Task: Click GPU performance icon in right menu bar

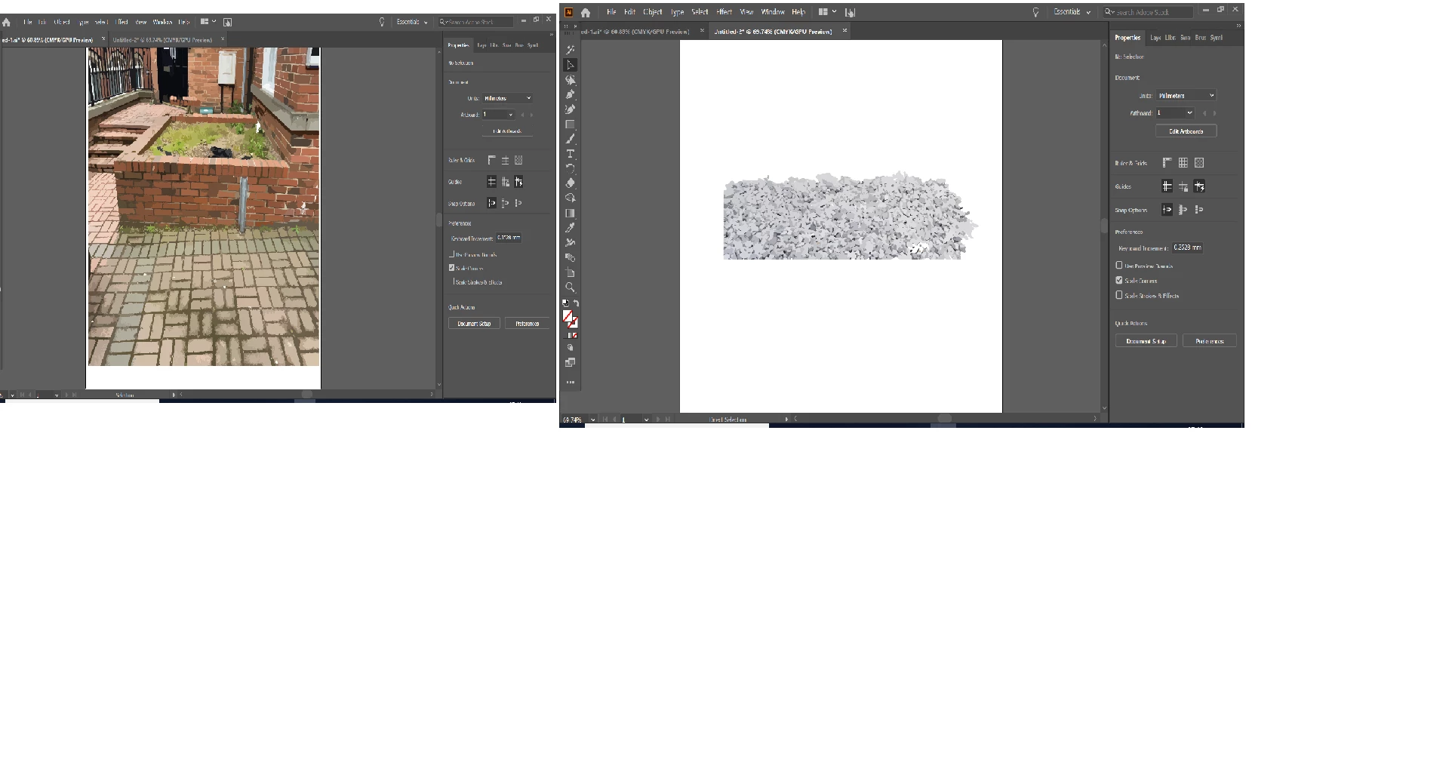Action: point(851,12)
